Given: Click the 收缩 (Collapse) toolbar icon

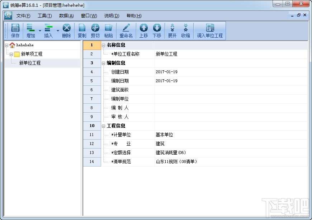Looking at the screenshot, I should click(x=186, y=28).
